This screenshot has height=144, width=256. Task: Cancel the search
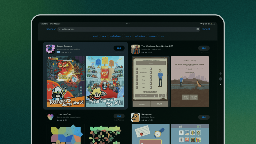tap(205, 29)
